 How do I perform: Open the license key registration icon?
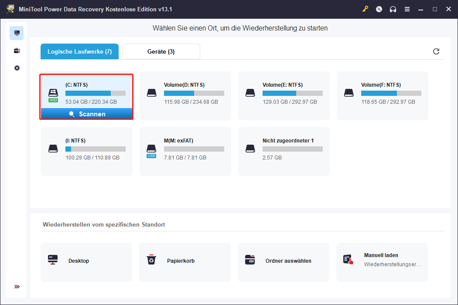pos(365,9)
